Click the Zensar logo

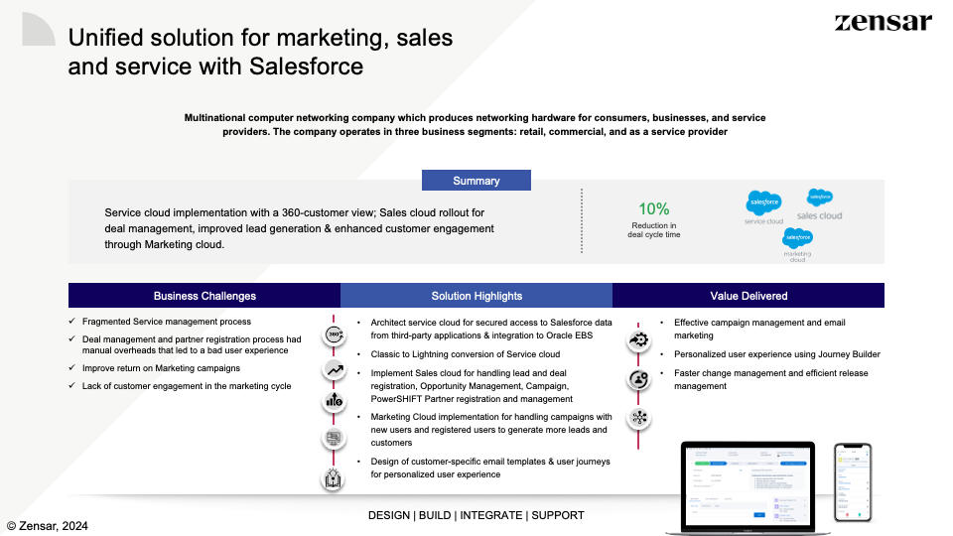pos(884,22)
